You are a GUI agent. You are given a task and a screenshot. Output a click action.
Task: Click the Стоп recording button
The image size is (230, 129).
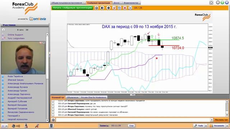[x=131, y=126]
